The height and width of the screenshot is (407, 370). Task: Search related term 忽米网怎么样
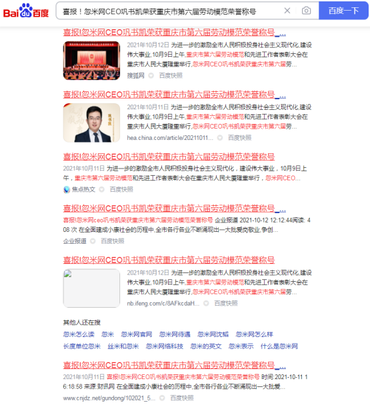[x=255, y=334]
